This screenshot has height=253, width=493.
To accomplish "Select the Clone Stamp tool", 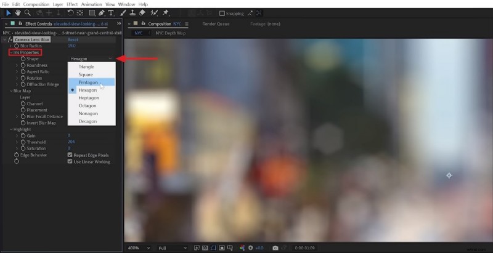I will tap(132, 13).
